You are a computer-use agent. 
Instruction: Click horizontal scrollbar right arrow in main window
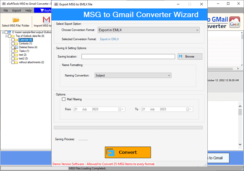tap(238, 69)
